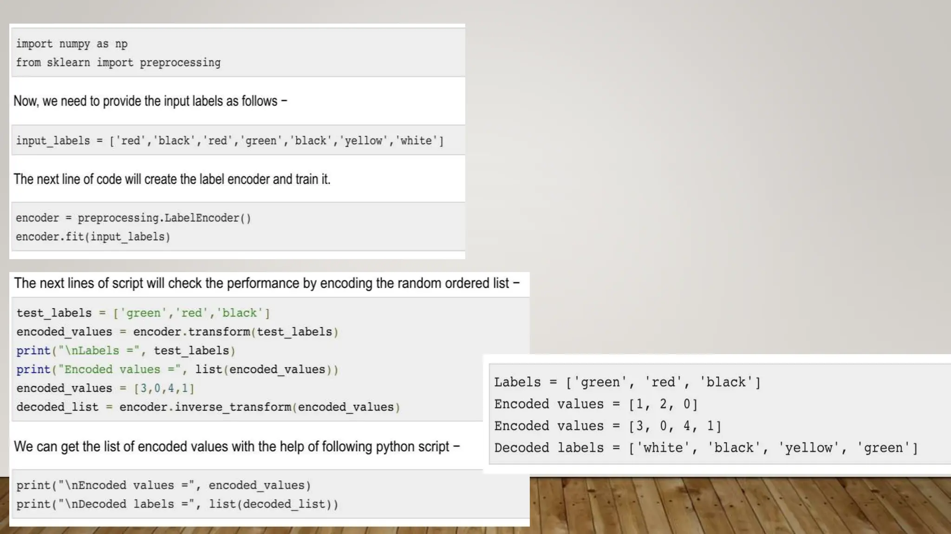The image size is (951, 534).
Task: Click the output line 'Labels = [green, red, black]'
Action: pos(627,382)
